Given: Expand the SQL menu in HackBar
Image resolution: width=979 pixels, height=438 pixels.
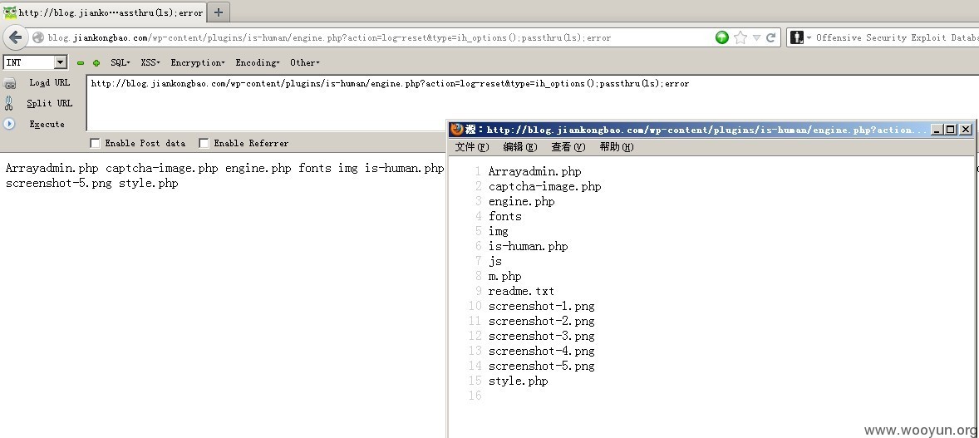Looking at the screenshot, I should [x=121, y=62].
